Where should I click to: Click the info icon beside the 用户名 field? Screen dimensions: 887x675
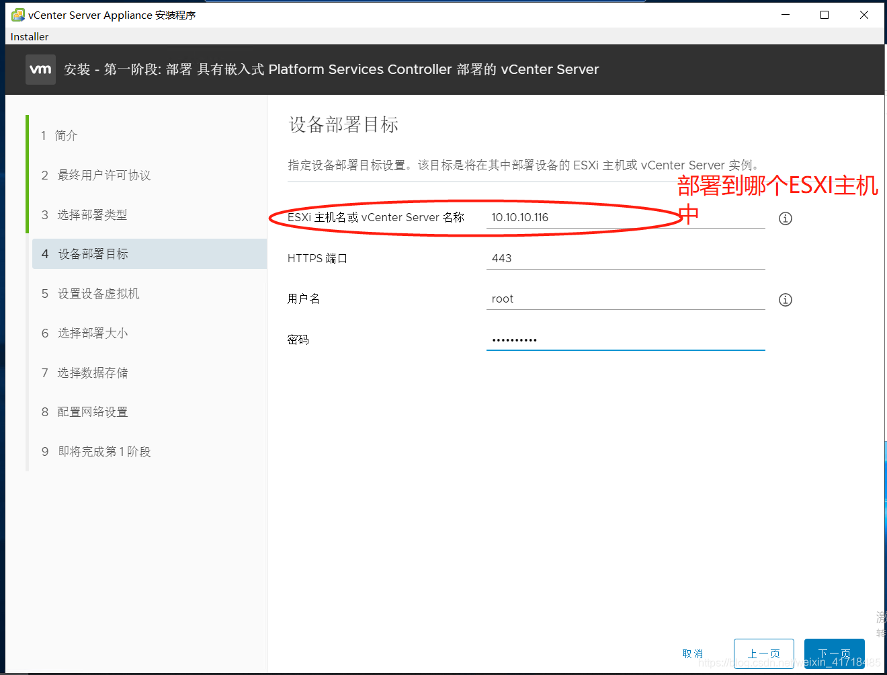[x=785, y=300]
